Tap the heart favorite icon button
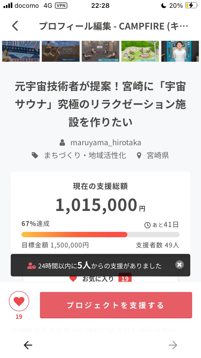201x358 pixels. click(x=19, y=302)
